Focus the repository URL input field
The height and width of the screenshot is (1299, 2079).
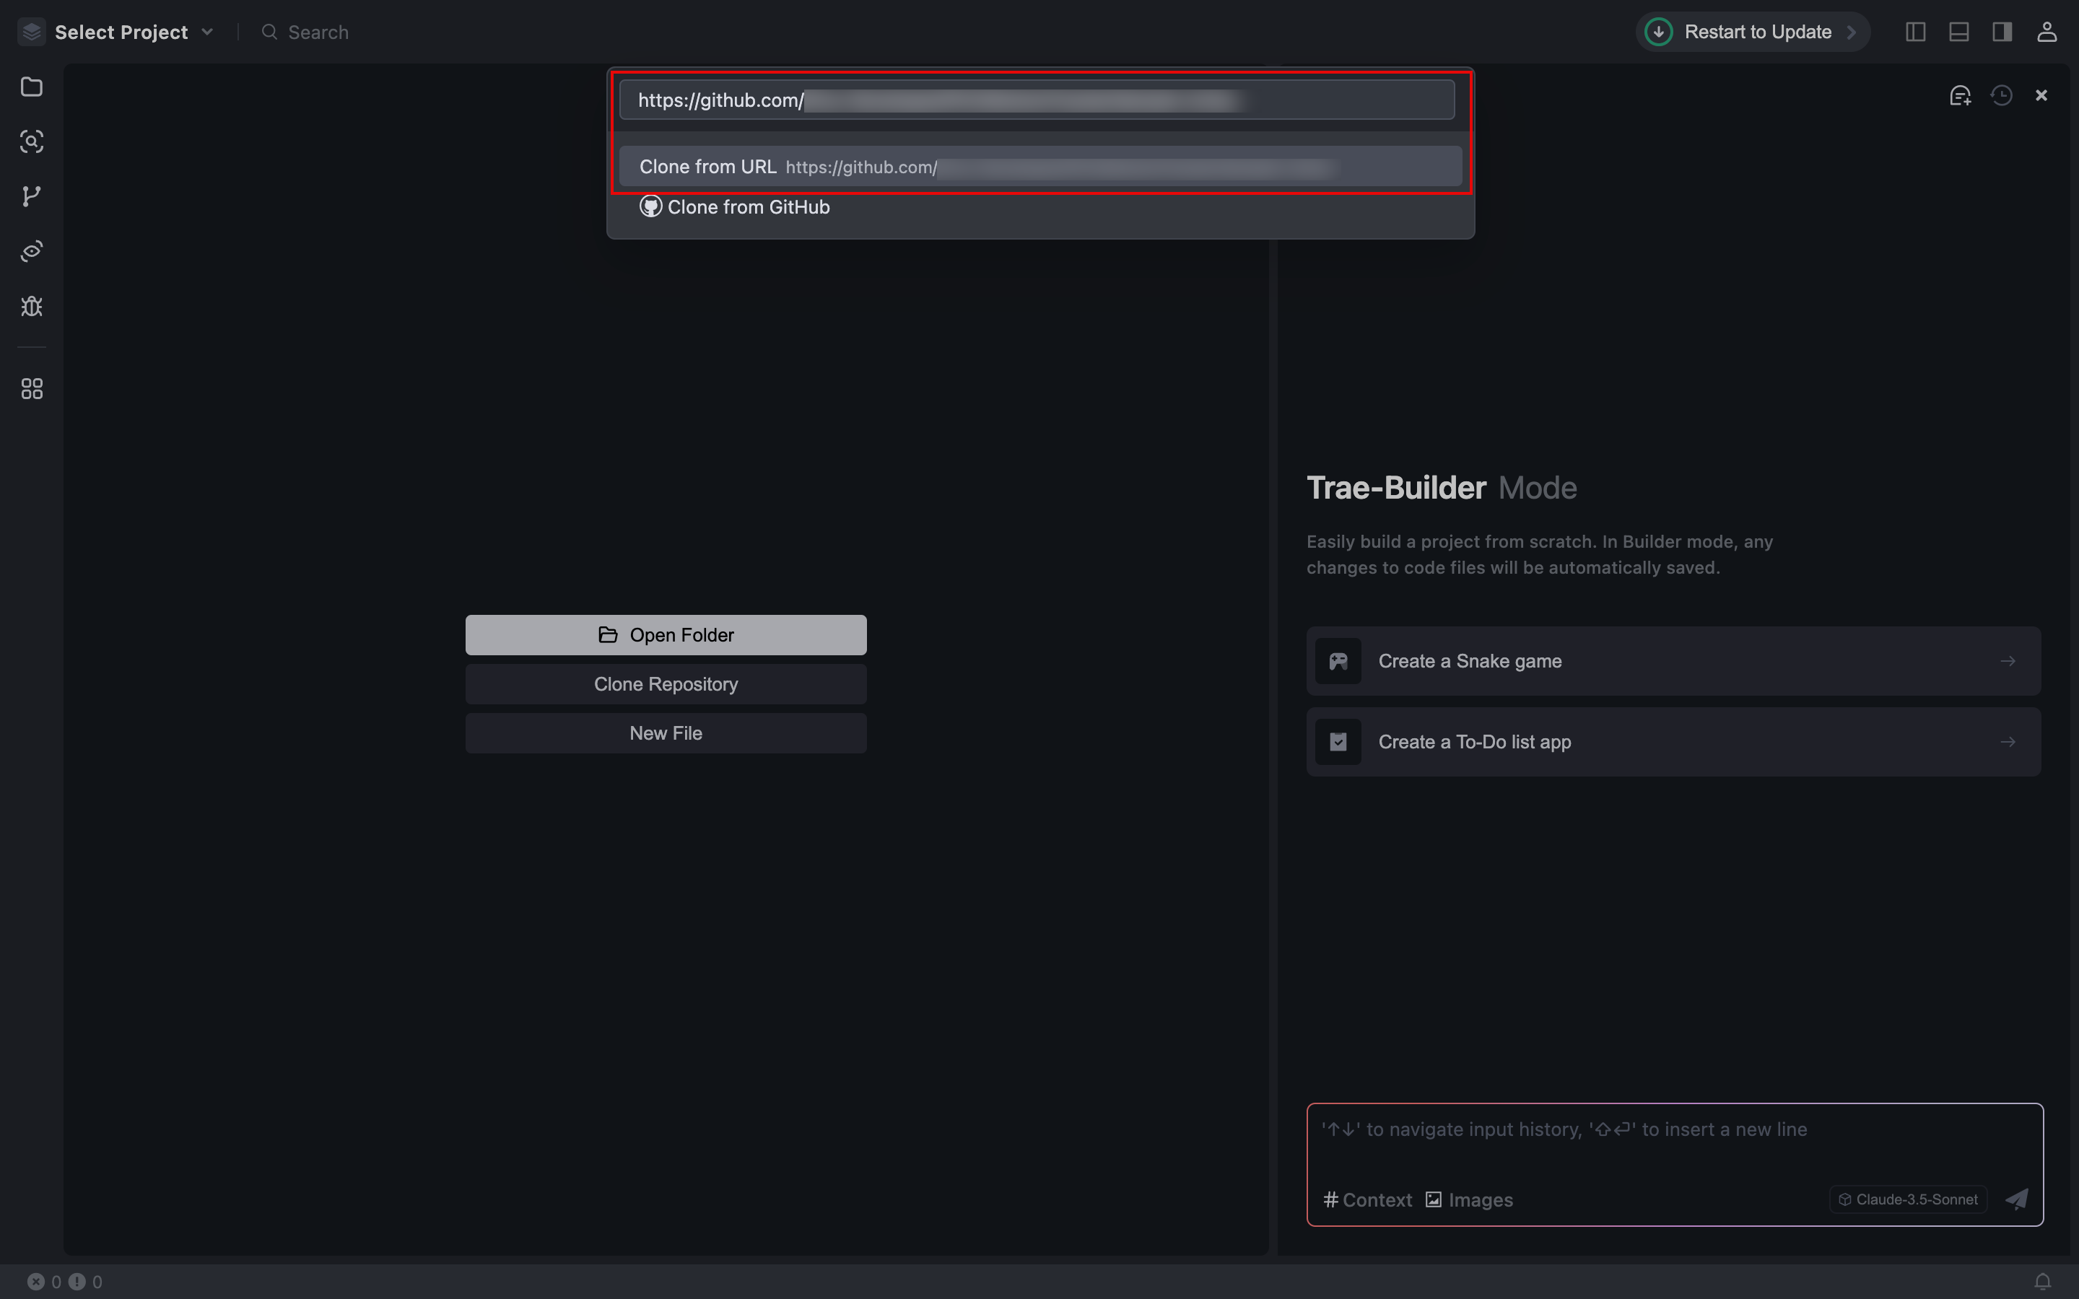[1036, 100]
